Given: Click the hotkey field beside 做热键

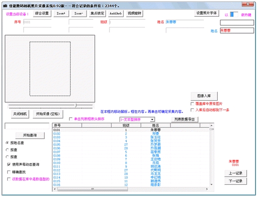Looking at the screenshot, I should 234,15.
